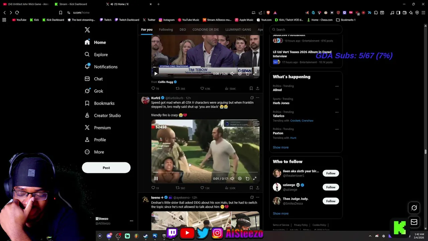Screen dimensions: 428x241
Task: Click Show more under Who to follow
Action: point(281,214)
